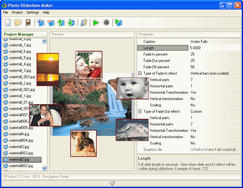Click the icon beside waterfall_4.jpg

tap(6, 64)
